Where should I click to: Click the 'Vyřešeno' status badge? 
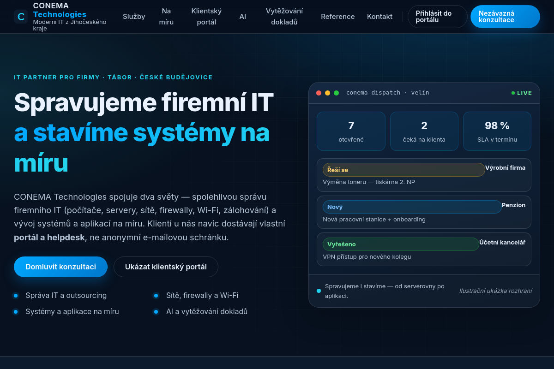click(x=401, y=244)
